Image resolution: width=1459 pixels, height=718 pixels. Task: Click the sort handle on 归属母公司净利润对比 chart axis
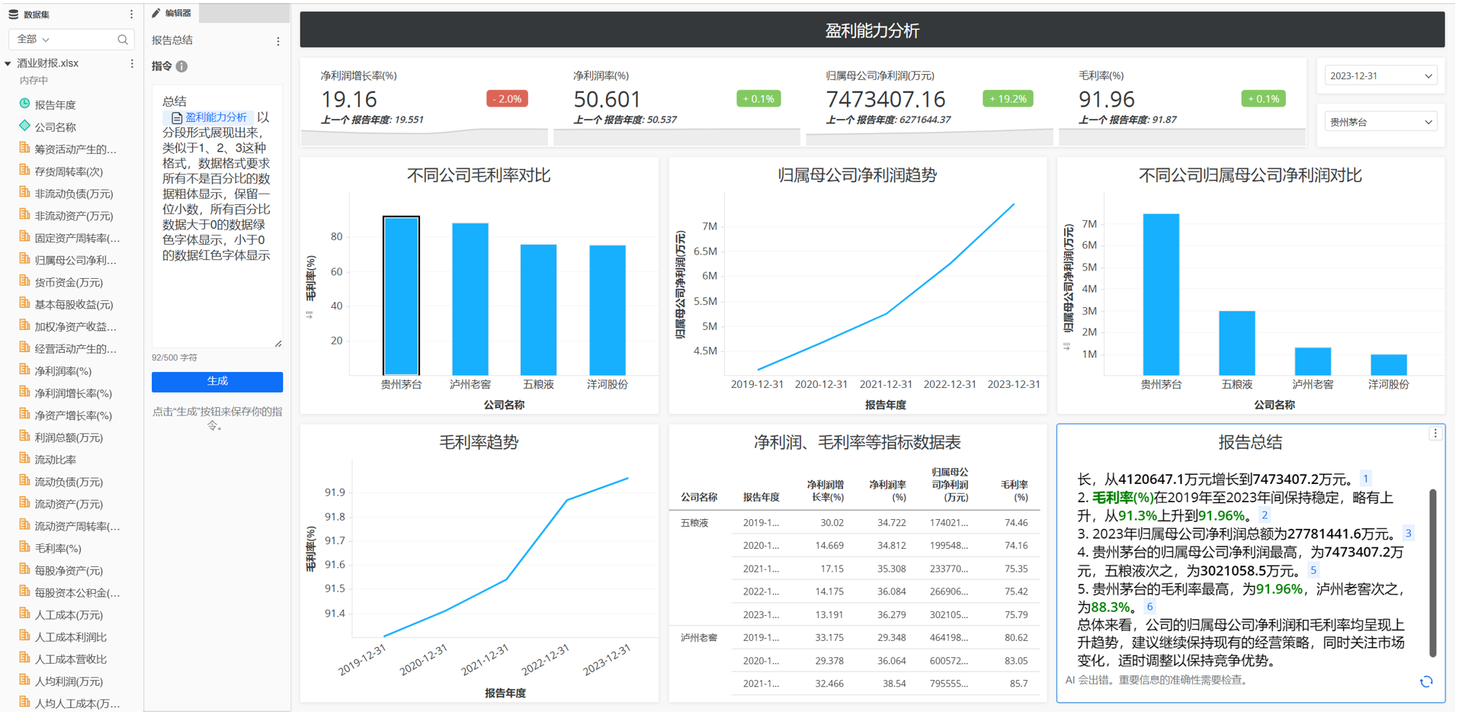(1066, 347)
